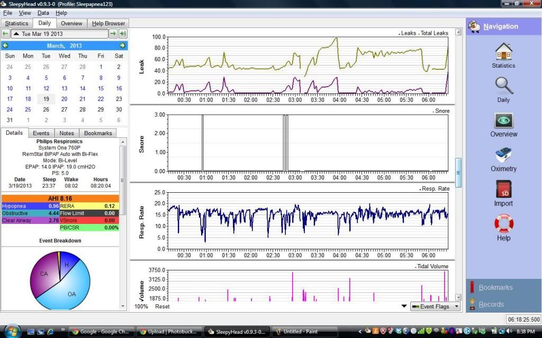Viewport: 542px width, 338px height.
Task: Click the CA slice of the pie chart
Action: click(43, 274)
